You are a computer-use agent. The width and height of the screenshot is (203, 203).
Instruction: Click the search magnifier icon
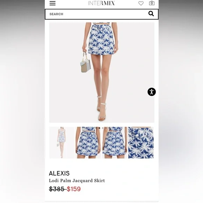coord(151,14)
